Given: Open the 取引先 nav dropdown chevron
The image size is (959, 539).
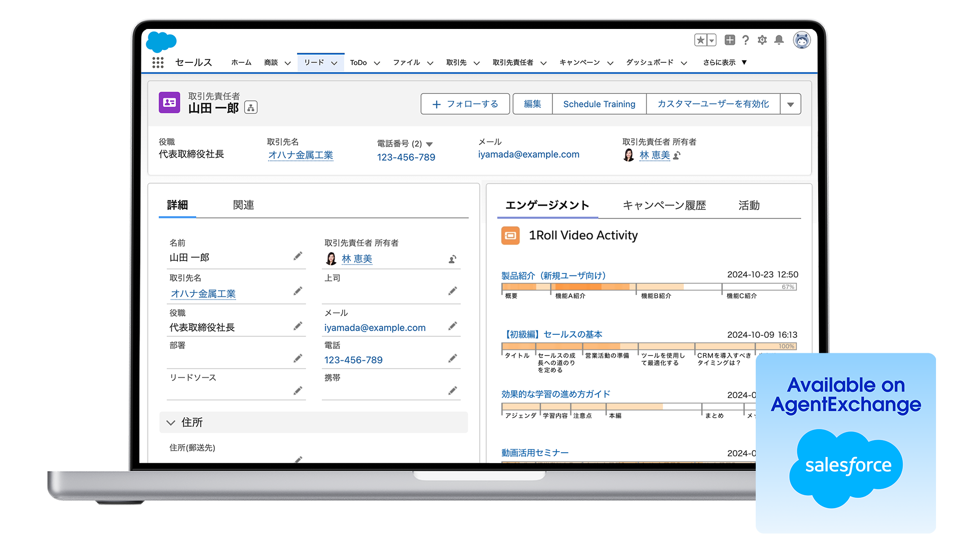Looking at the screenshot, I should point(477,63).
